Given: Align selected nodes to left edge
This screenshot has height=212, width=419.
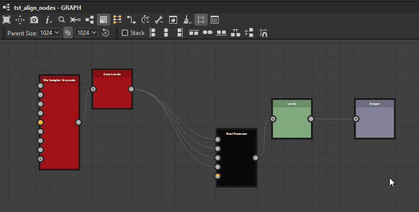Looking at the screenshot, I should [x=153, y=33].
